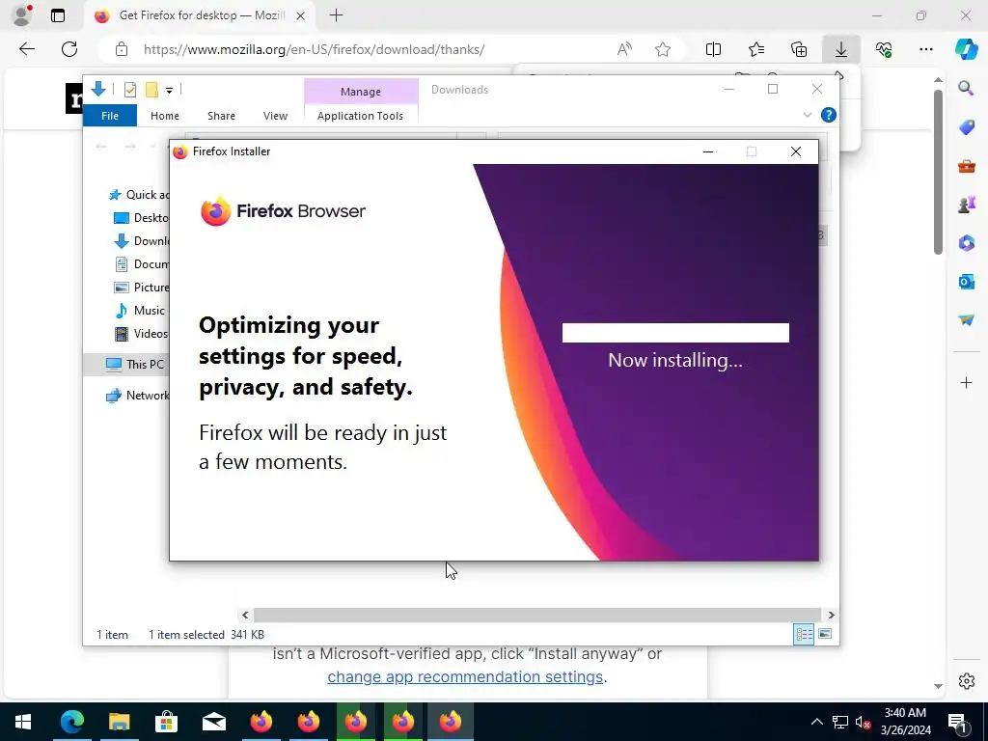Image resolution: width=988 pixels, height=741 pixels.
Task: Open the Favorites list icon
Action: (756, 49)
